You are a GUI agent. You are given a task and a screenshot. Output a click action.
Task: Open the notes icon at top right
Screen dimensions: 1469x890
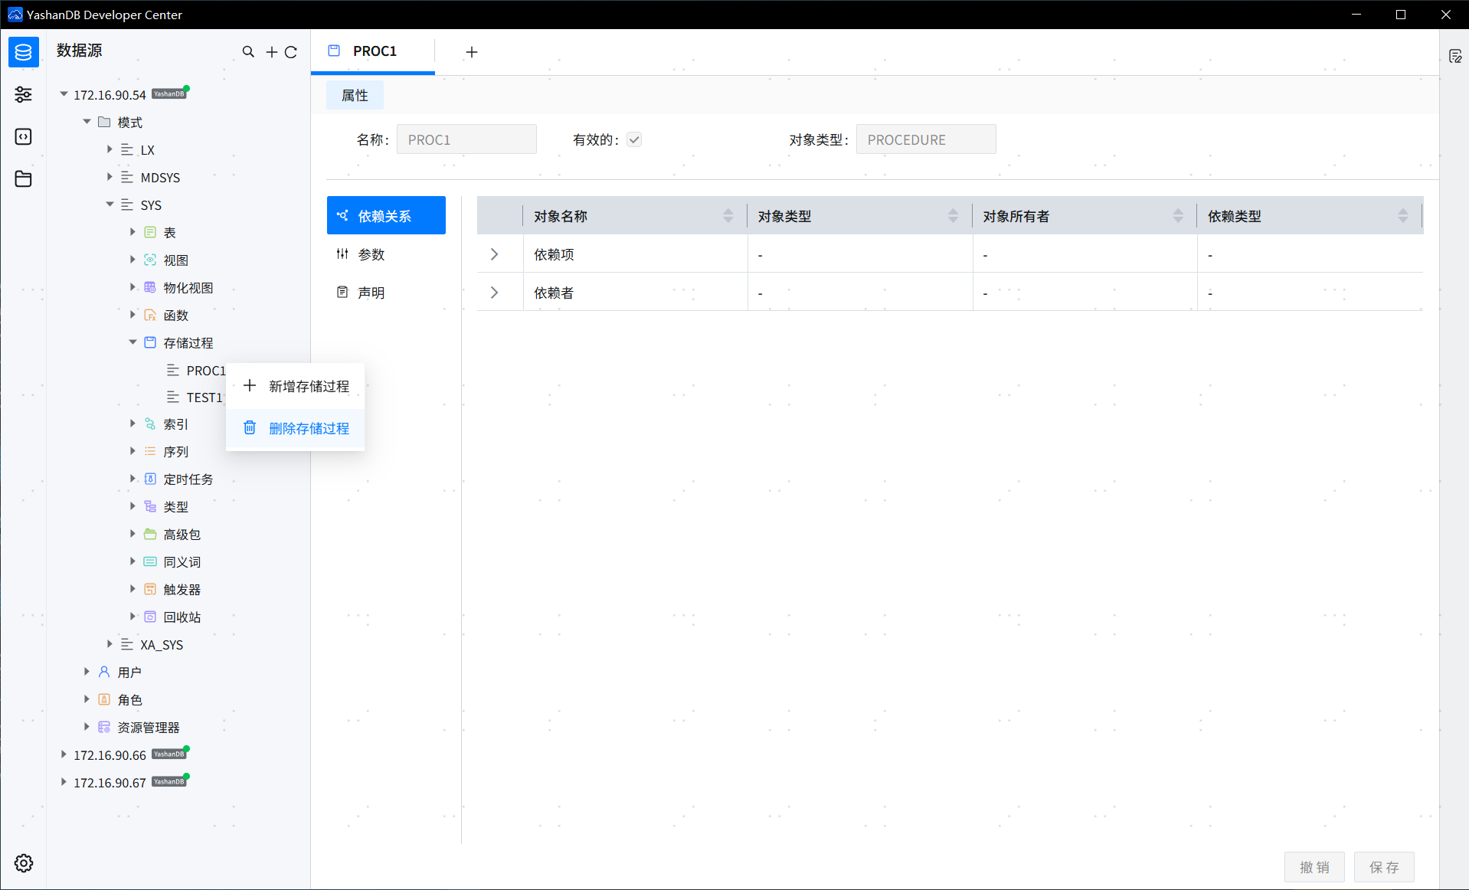[x=1455, y=56]
